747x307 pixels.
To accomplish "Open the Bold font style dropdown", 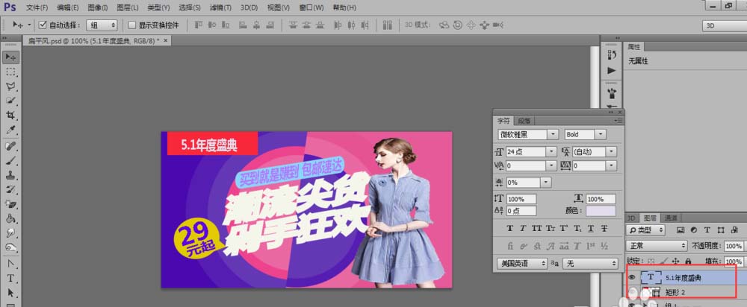I will 585,134.
